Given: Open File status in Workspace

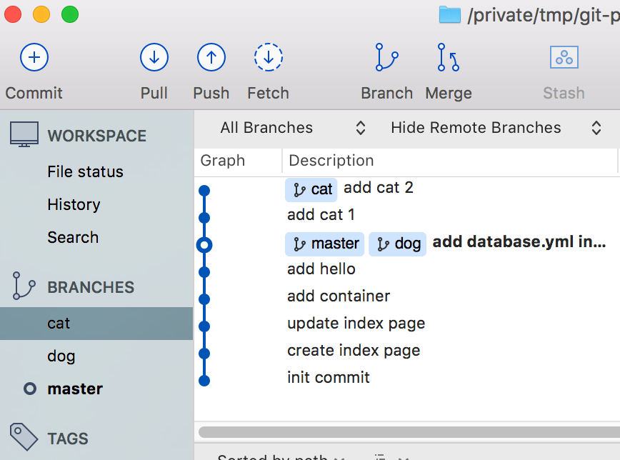Looking at the screenshot, I should pos(85,171).
